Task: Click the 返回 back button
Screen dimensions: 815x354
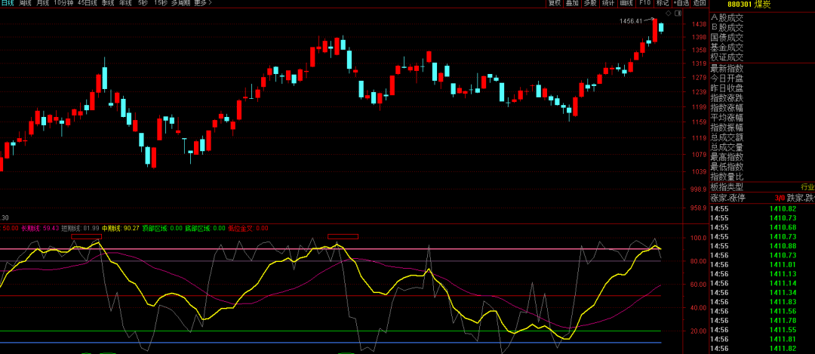Action: pyautogui.click(x=700, y=3)
